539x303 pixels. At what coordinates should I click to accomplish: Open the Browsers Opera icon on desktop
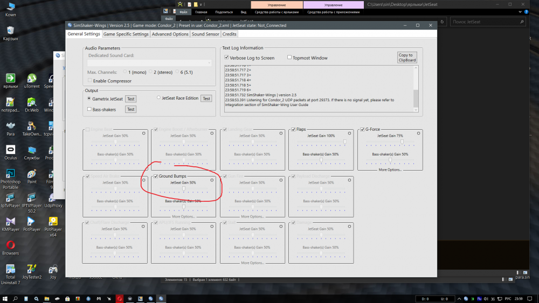[10, 248]
